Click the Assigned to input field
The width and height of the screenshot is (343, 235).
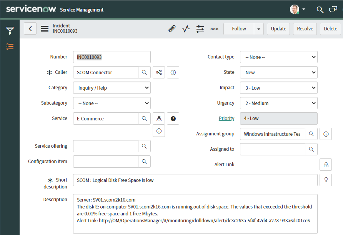tap(273, 149)
